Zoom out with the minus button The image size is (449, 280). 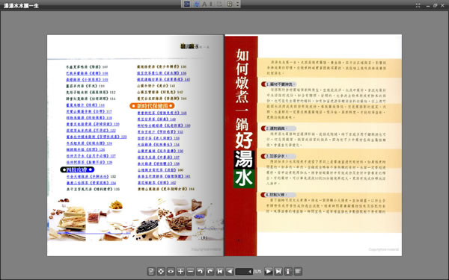[190, 271]
